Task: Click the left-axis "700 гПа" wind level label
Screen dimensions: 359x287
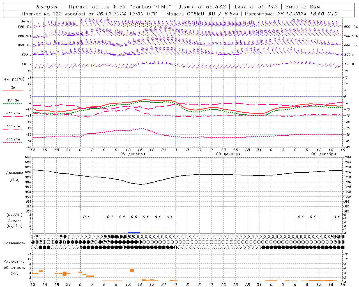Action: (x=25, y=36)
